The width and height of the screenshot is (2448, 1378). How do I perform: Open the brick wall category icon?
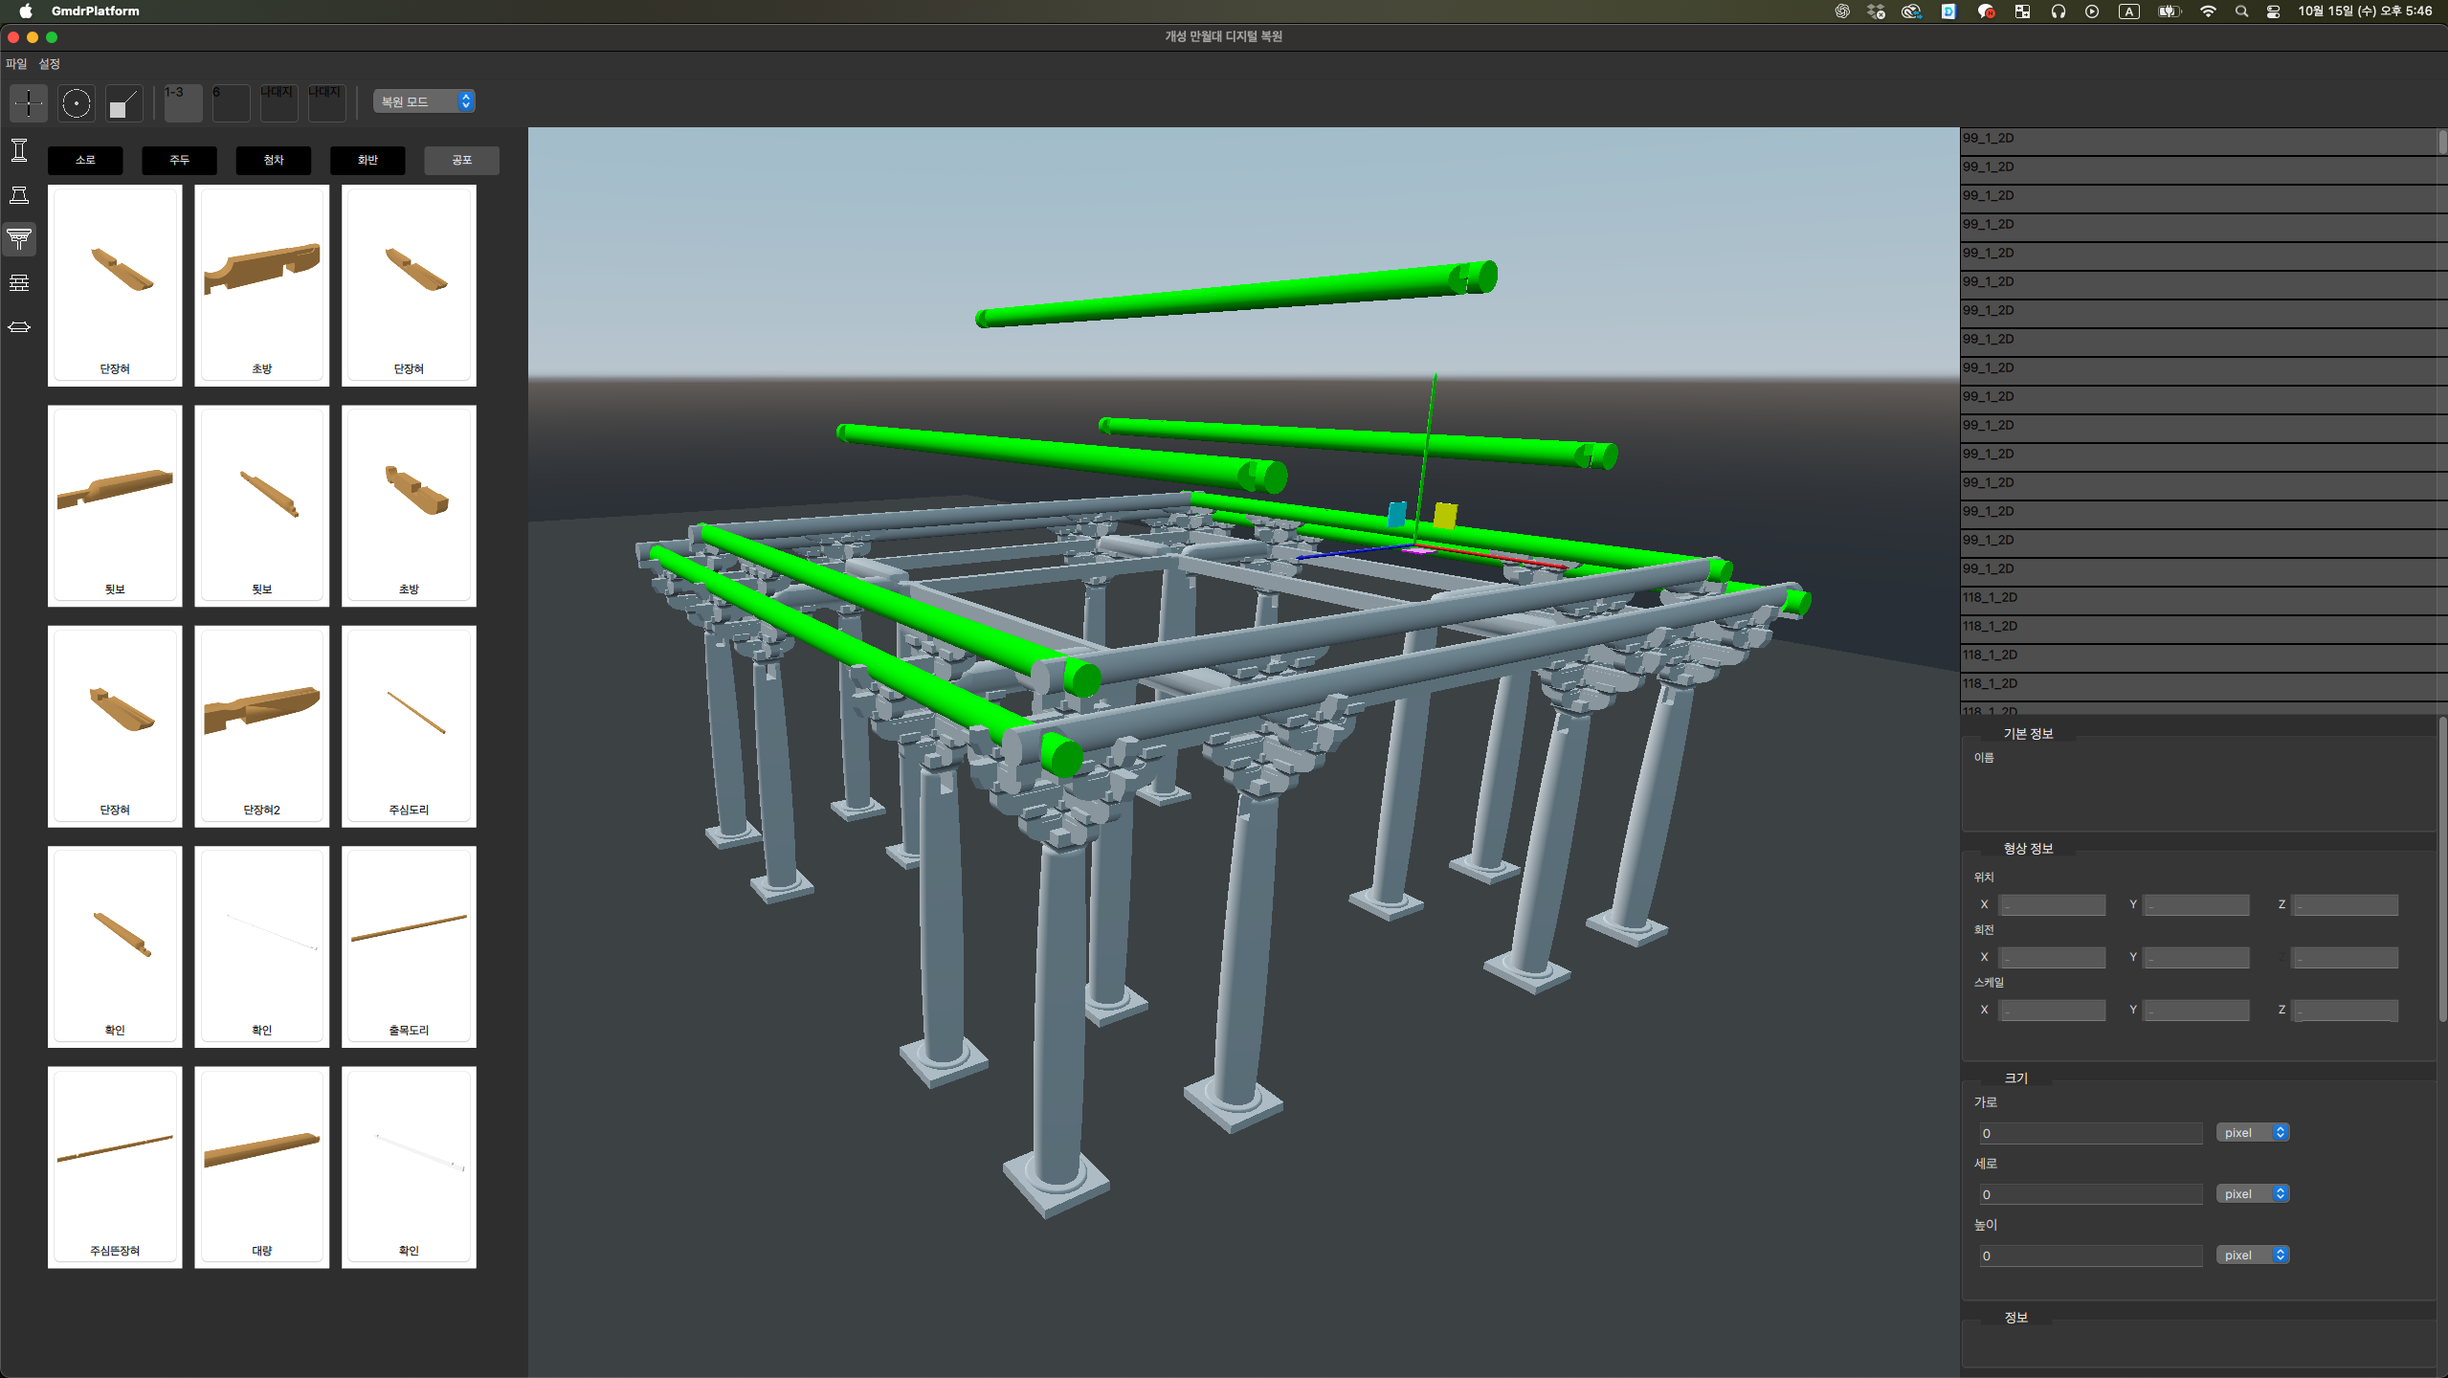(19, 282)
